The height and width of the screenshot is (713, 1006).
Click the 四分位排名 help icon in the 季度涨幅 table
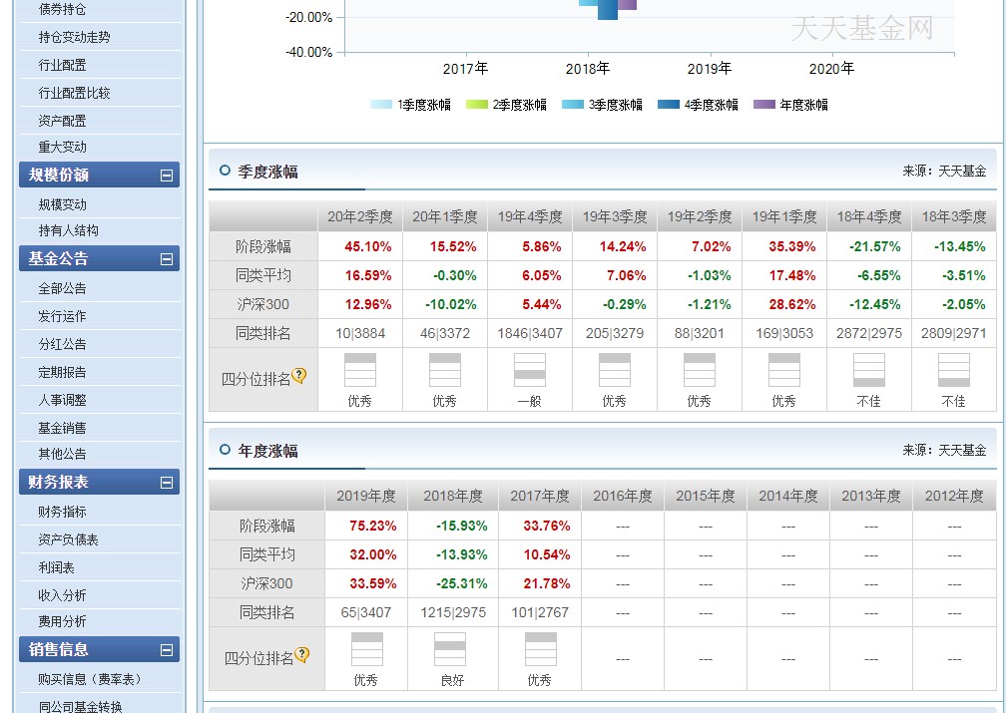point(299,376)
